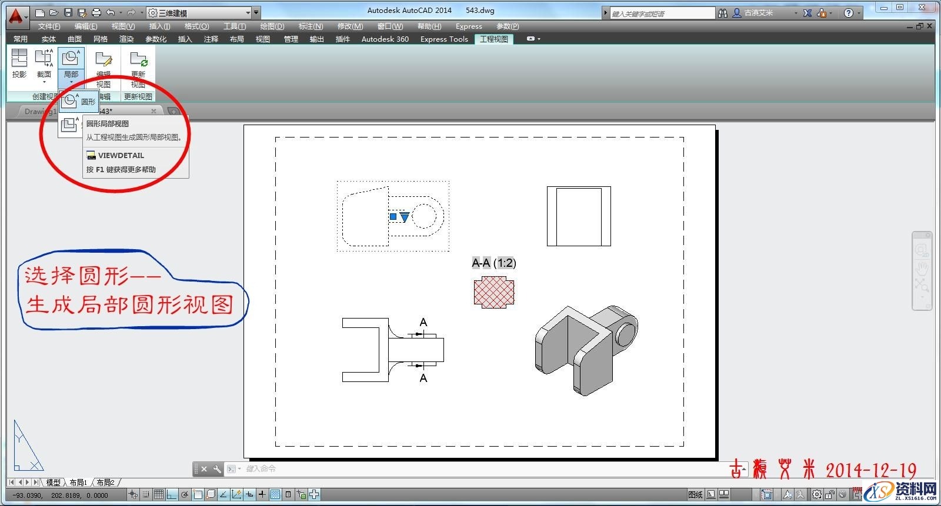Image resolution: width=941 pixels, height=506 pixels.
Task: Toggle grid display in status bar
Action: point(159,495)
